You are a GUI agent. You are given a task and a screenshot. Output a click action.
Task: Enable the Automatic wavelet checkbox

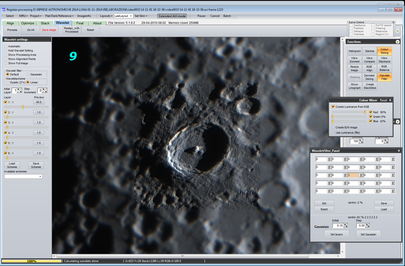(x=6, y=46)
